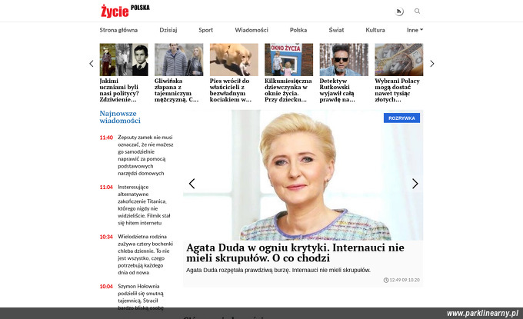Open the 11:40 'Zepsuty zamek' news item
Screen dimensions: 523x319
tap(145, 155)
